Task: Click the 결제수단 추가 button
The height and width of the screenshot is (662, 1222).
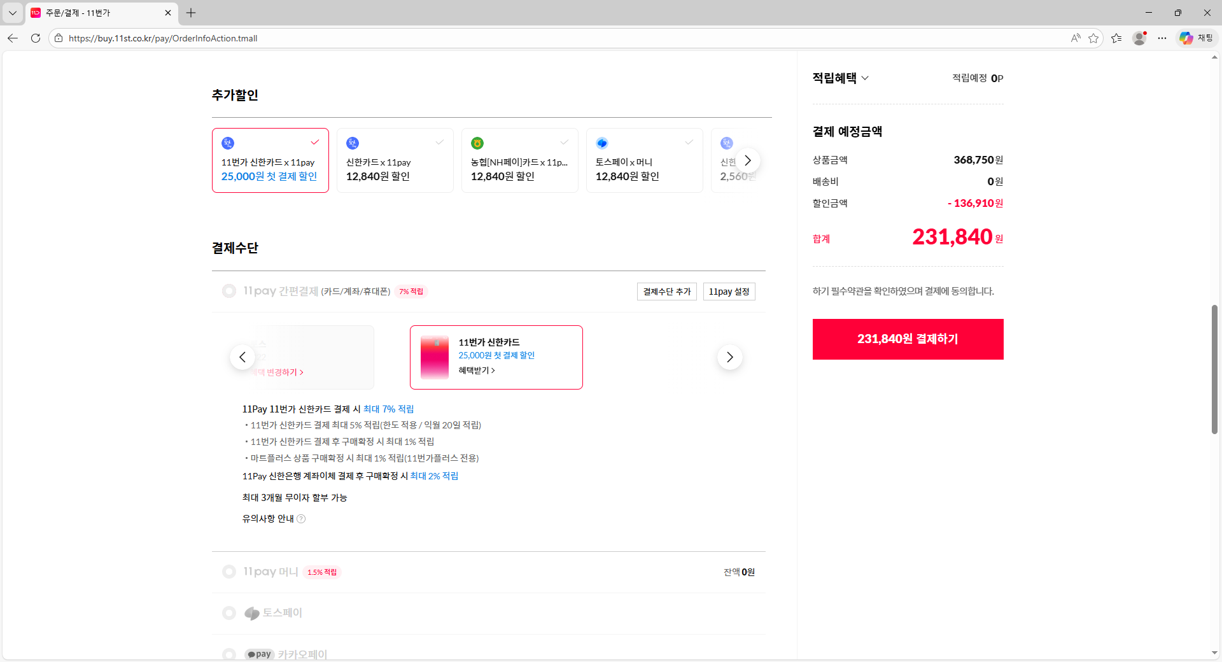Action: [666, 292]
